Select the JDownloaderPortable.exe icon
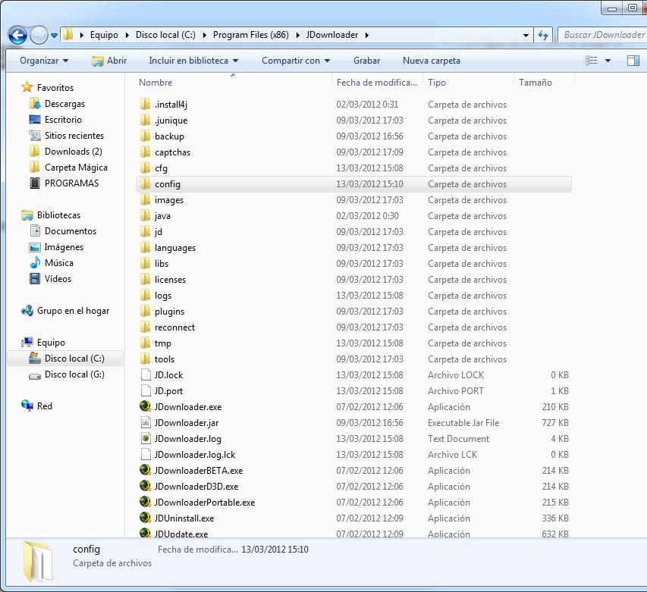This screenshot has width=647, height=592. 145,502
